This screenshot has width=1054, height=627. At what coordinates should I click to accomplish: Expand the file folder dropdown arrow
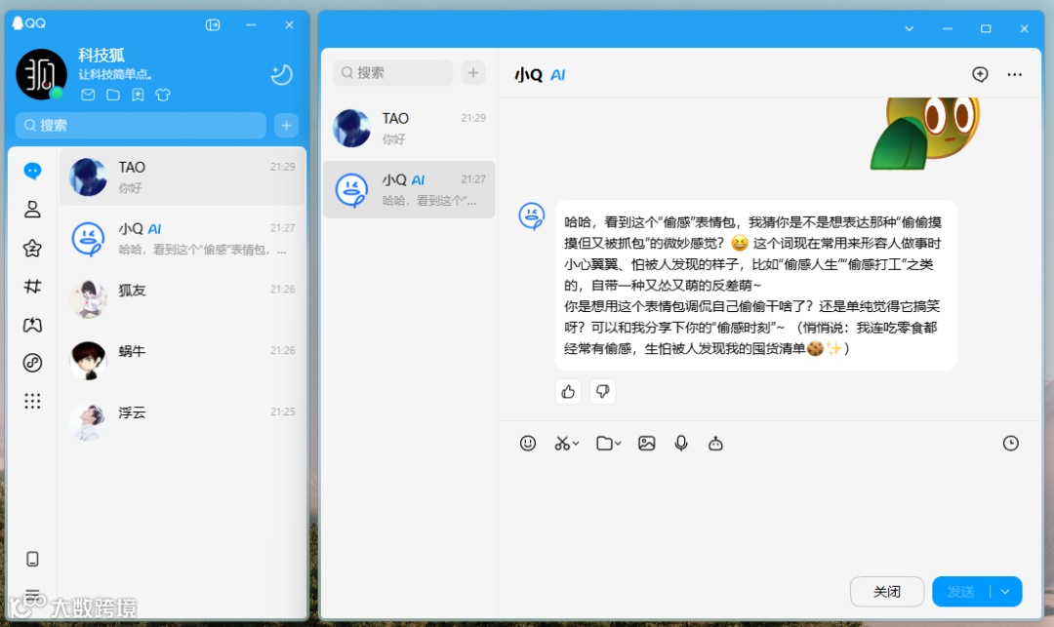coord(618,443)
